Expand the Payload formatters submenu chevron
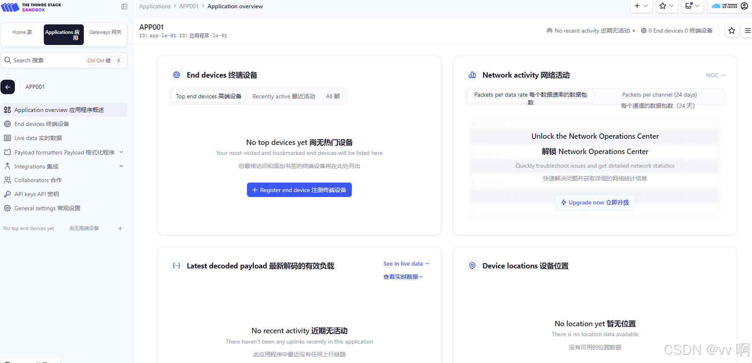 tap(121, 152)
